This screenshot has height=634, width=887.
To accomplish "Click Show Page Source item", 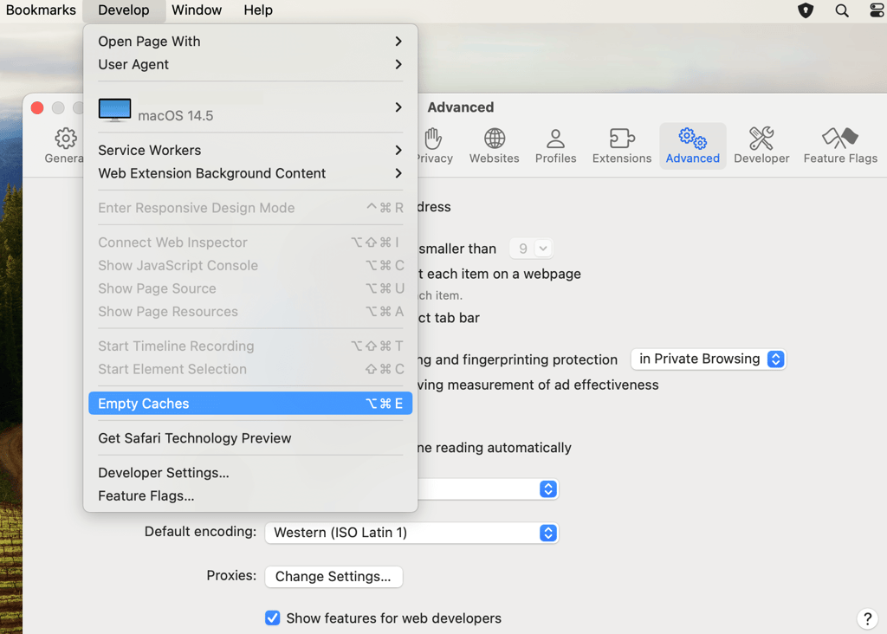I will click(x=250, y=289).
